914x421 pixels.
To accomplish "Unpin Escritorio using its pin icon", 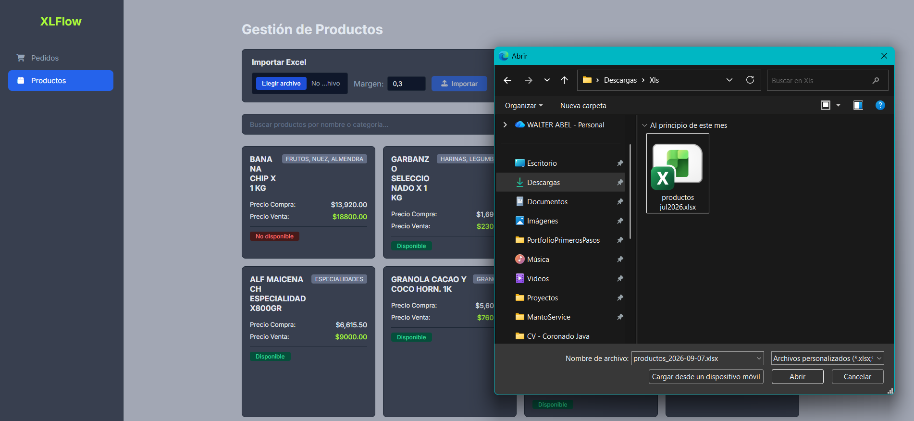I will click(x=620, y=163).
